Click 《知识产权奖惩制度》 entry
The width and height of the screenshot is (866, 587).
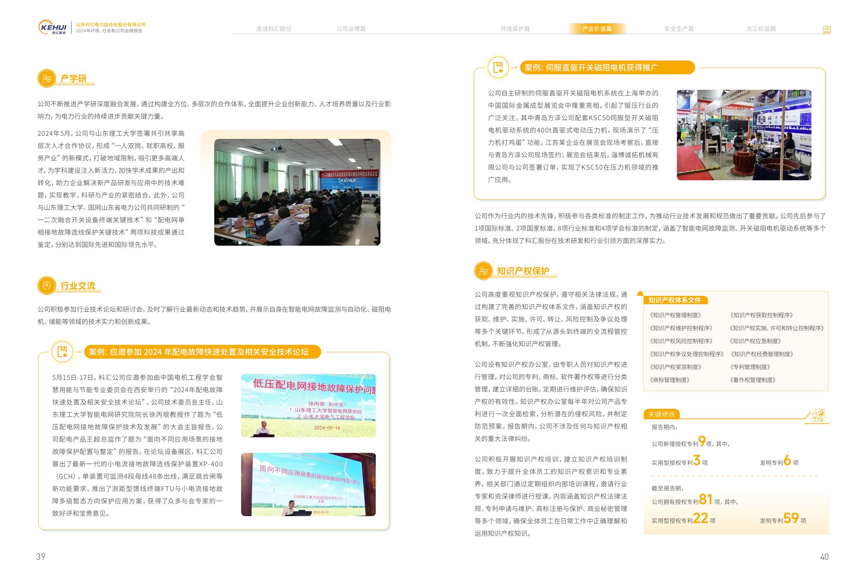(x=675, y=367)
